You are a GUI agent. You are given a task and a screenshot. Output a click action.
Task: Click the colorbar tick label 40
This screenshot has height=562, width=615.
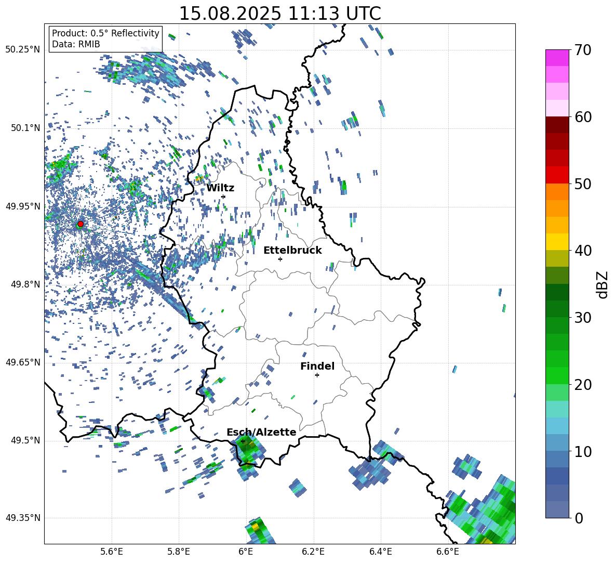click(x=583, y=251)
